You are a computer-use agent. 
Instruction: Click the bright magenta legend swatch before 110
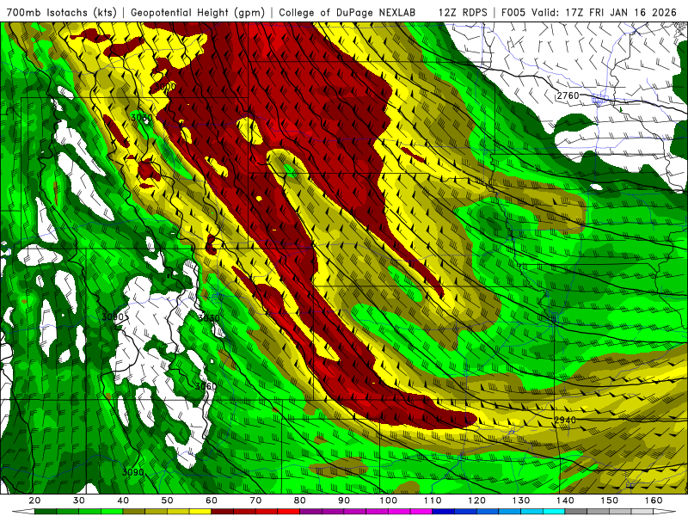click(x=421, y=511)
